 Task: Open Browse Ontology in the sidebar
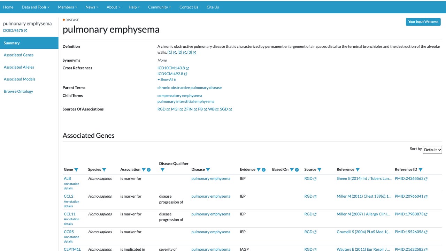(18, 91)
